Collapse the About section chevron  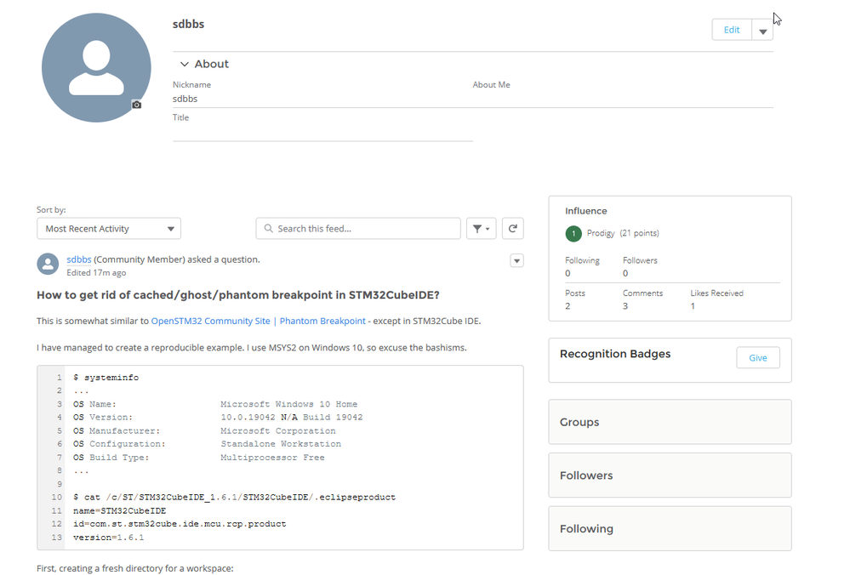pos(185,64)
